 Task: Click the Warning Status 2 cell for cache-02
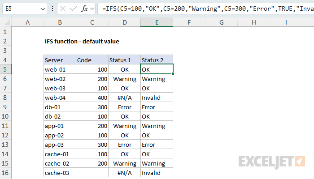[x=157, y=163]
